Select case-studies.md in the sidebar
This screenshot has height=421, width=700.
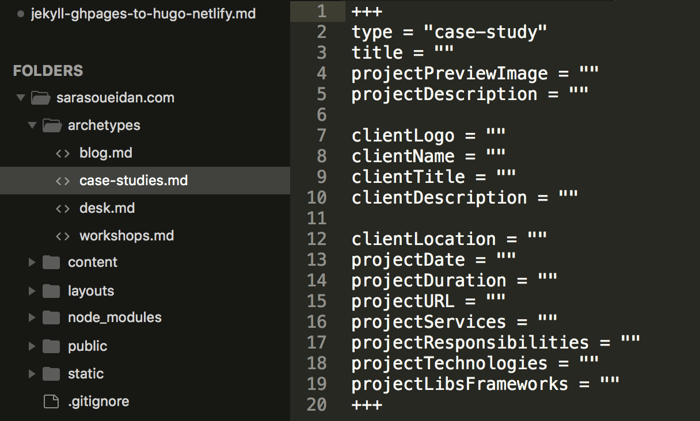(x=145, y=181)
